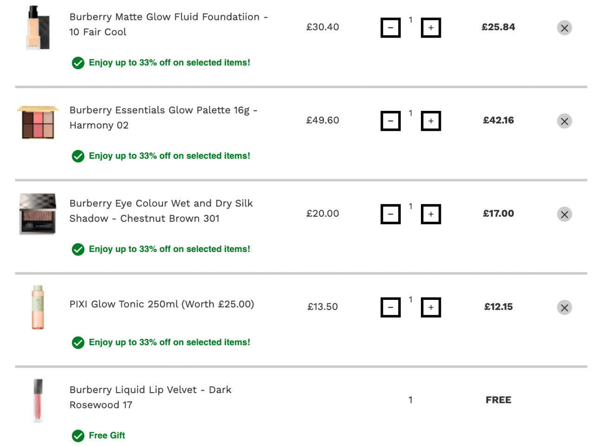Image resolution: width=594 pixels, height=446 pixels.
Task: Add one more Chestnut Brown Silk Shadow
Action: point(431,214)
